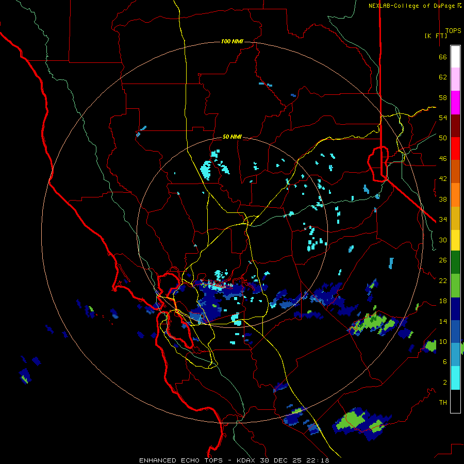Click the "2" legend value
The image size is (464, 464).
click(x=445, y=383)
